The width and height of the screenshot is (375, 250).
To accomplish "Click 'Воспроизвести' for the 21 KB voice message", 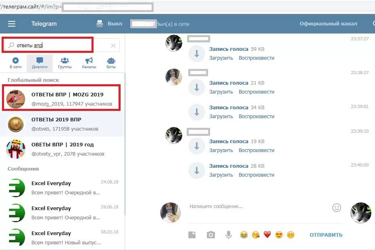I will click(x=256, y=92).
